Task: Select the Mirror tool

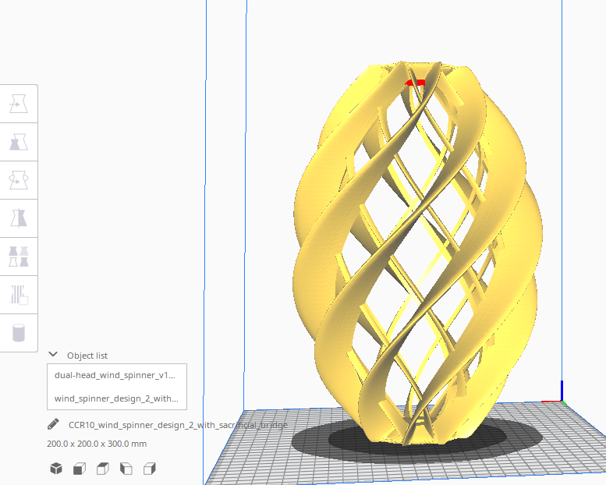Action: tap(19, 219)
